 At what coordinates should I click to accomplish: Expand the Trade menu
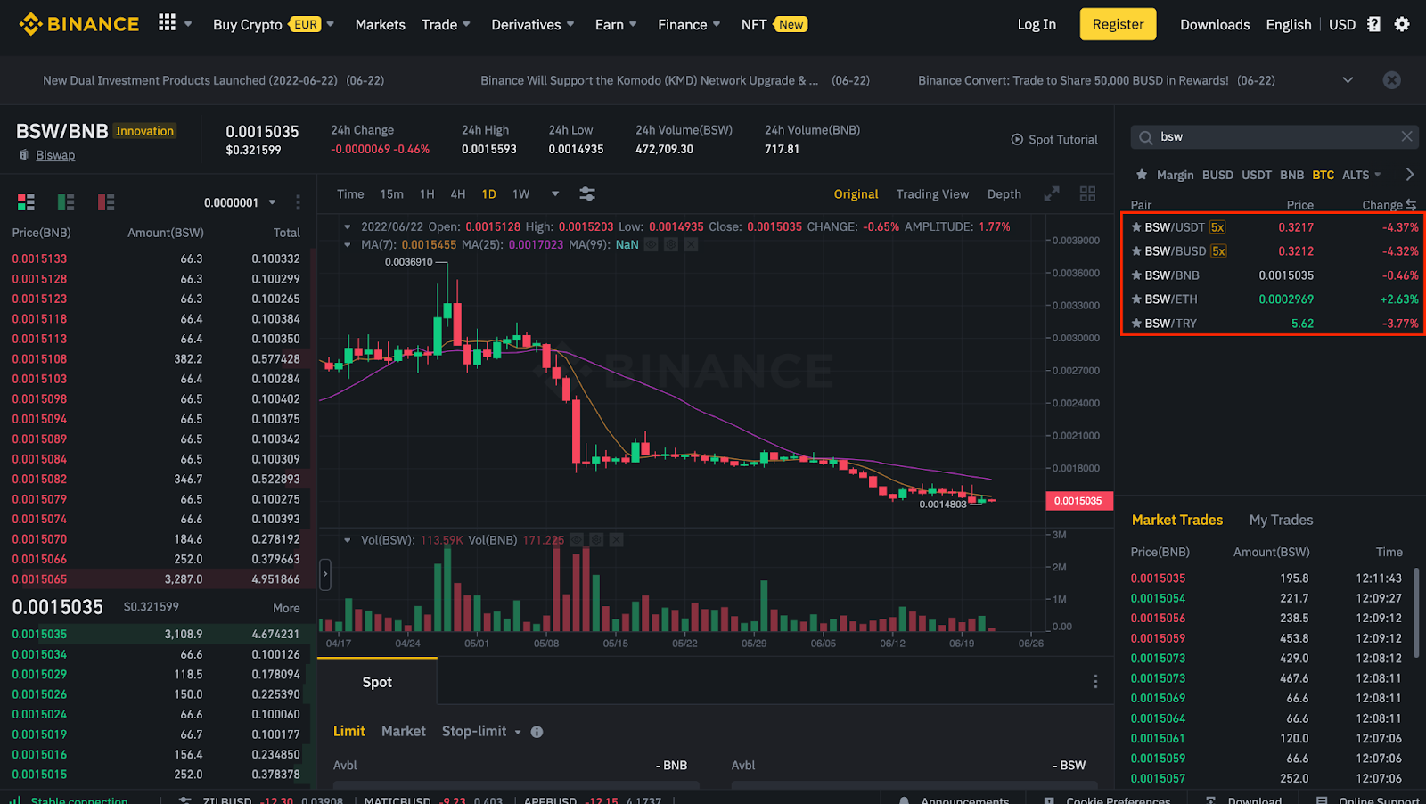(x=446, y=24)
